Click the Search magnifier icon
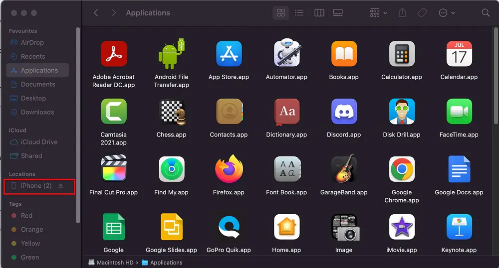The width and height of the screenshot is (499, 268). [x=486, y=12]
